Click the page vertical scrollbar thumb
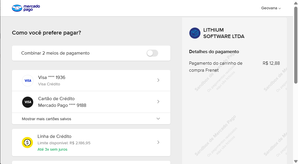298x164 pixels. (296, 44)
